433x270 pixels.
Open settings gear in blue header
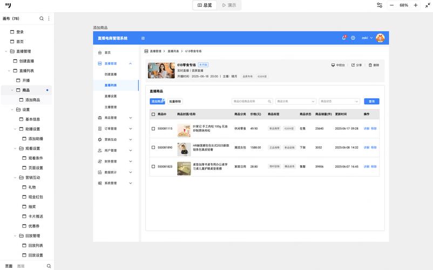pos(353,38)
